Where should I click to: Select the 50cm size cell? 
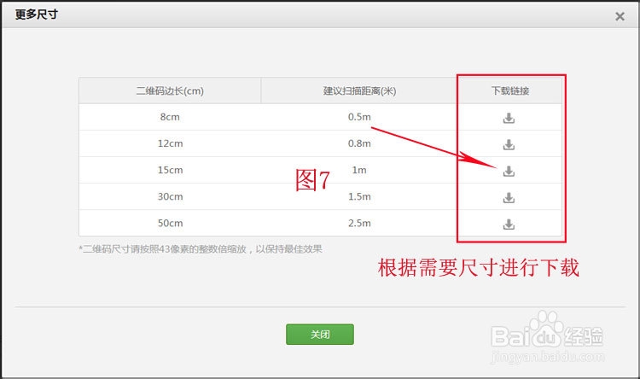pyautogui.click(x=170, y=223)
